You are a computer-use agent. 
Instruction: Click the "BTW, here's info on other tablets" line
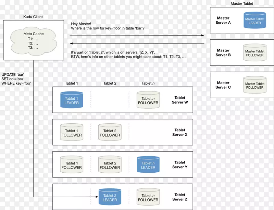coord(128,57)
